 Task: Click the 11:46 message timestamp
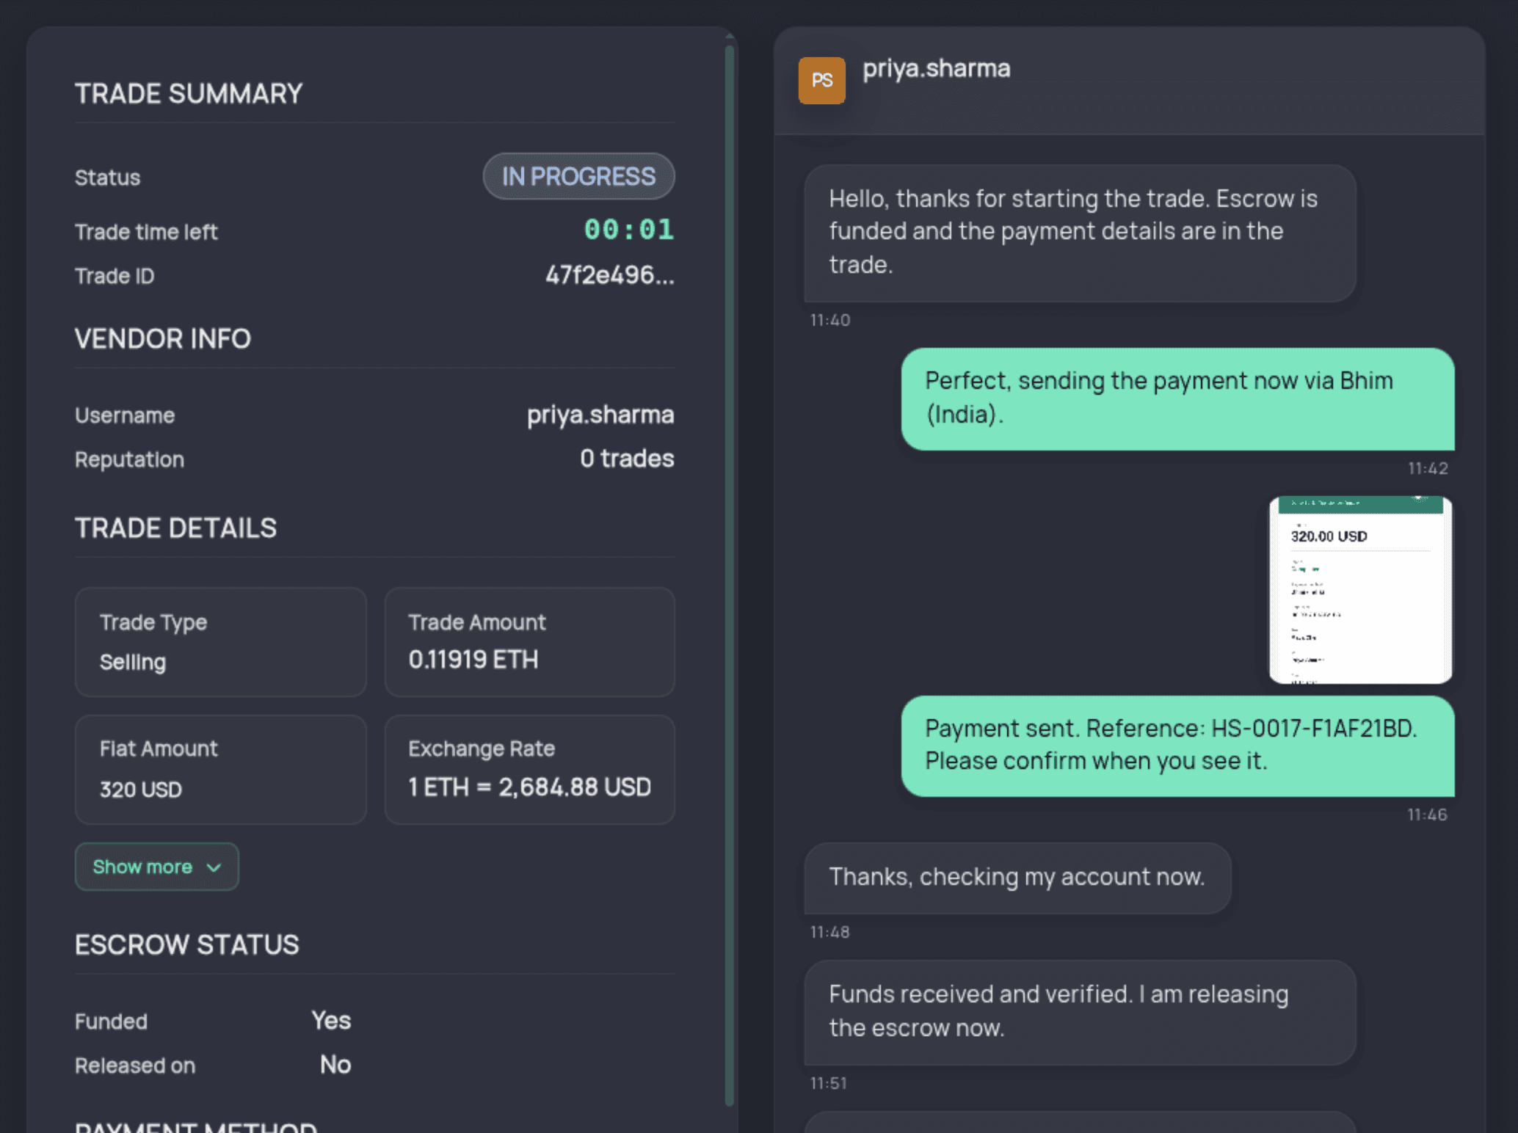point(1427,815)
